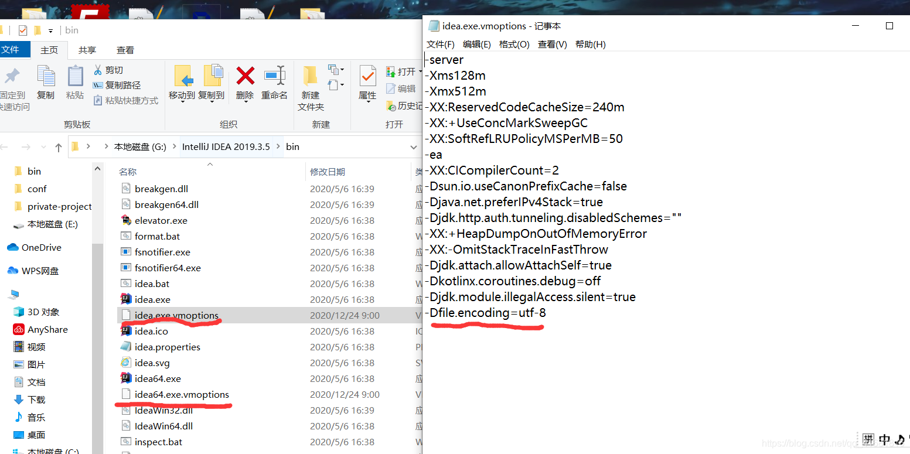Expand the Move to dropdown arrow
The width and height of the screenshot is (910, 454).
pos(182,101)
